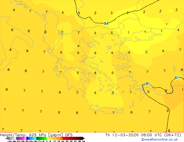Click the '24' value under the color scale
Screen dimensions: 184x142
(63, 141)
